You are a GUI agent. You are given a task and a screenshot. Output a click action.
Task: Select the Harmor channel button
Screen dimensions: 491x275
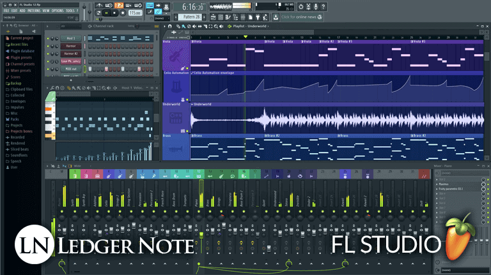click(71, 46)
